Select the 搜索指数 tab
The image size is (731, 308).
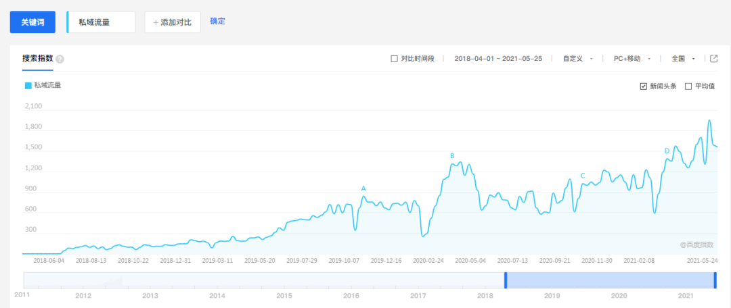pyautogui.click(x=37, y=59)
